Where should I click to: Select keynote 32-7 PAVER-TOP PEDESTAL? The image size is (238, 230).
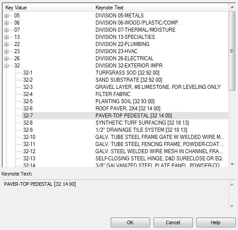(125, 116)
